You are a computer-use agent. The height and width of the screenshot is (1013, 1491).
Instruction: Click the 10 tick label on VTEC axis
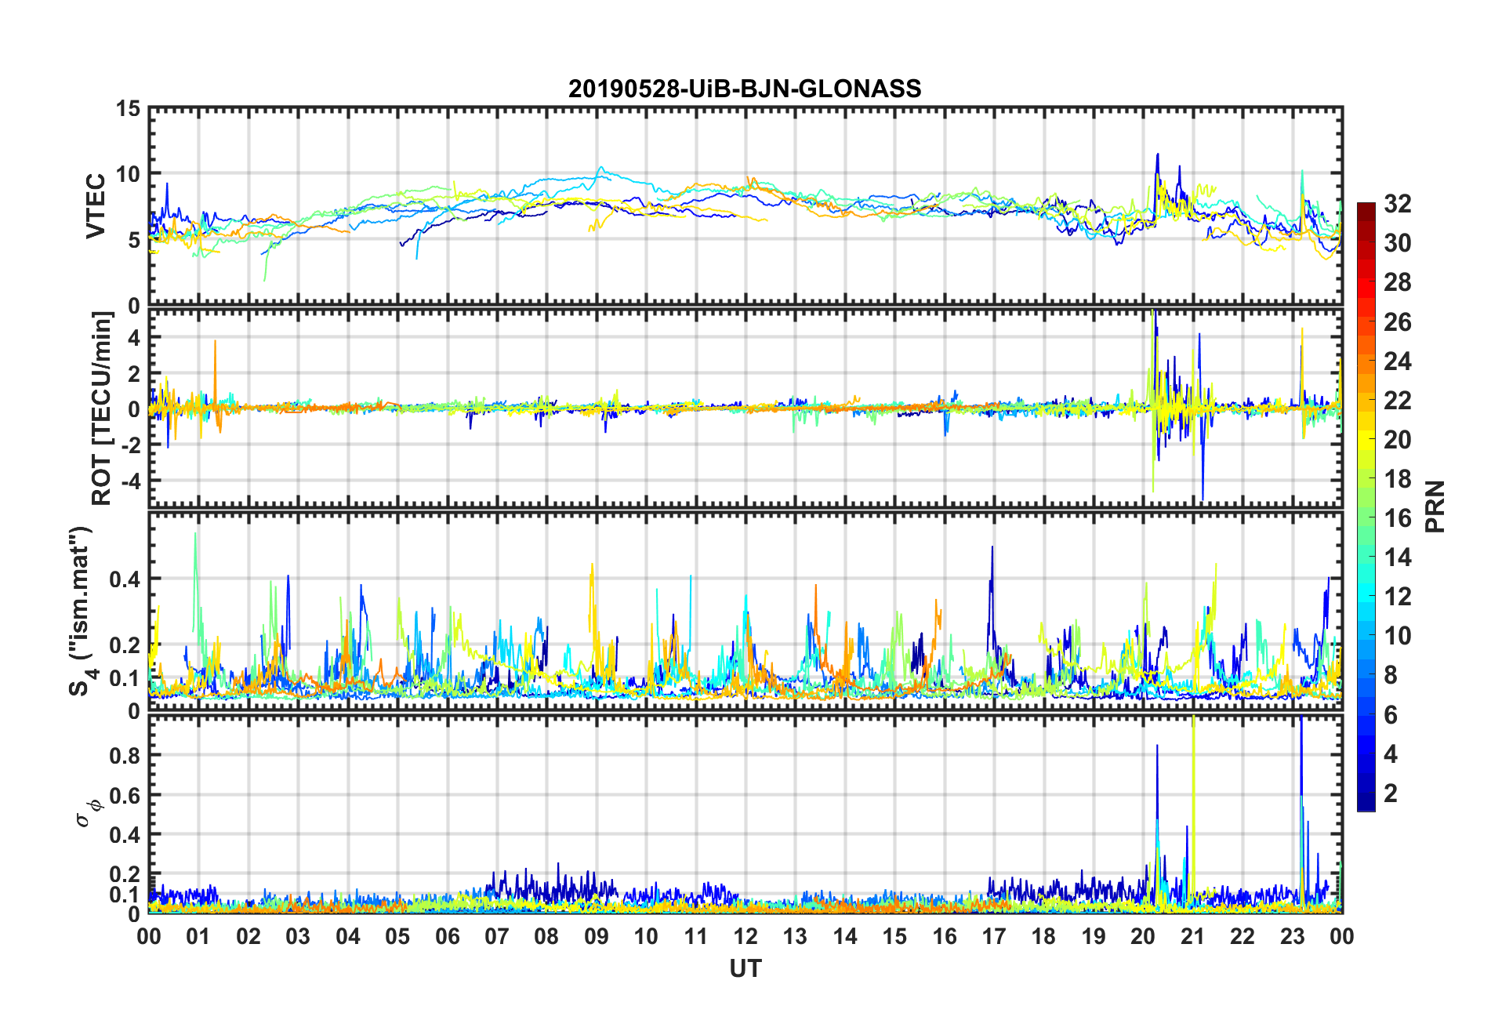[x=128, y=174]
